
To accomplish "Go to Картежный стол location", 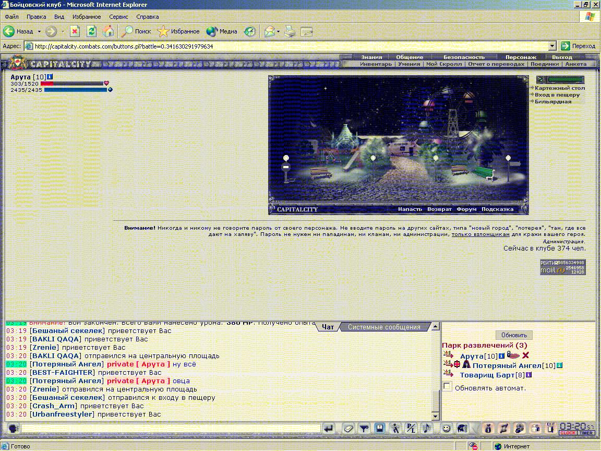I will tap(560, 88).
